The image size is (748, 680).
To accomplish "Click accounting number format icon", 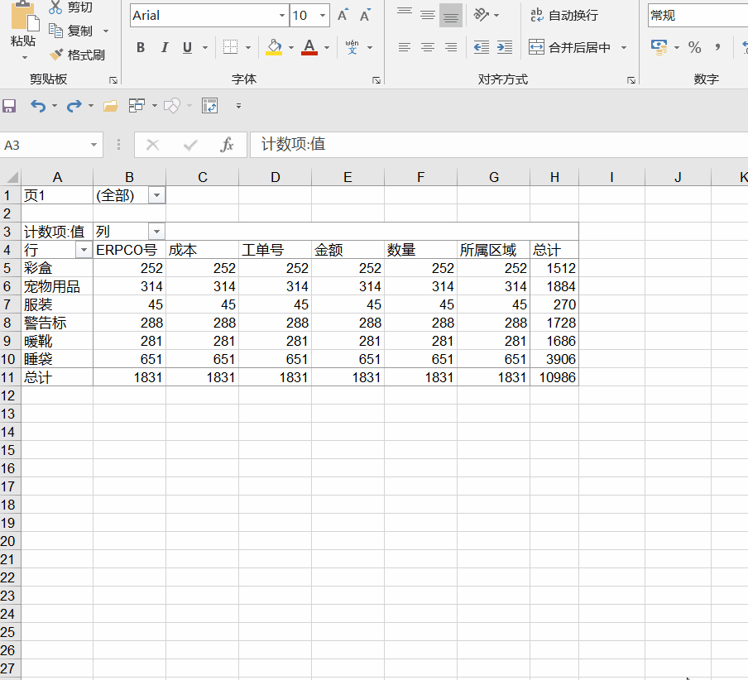I will click(659, 47).
